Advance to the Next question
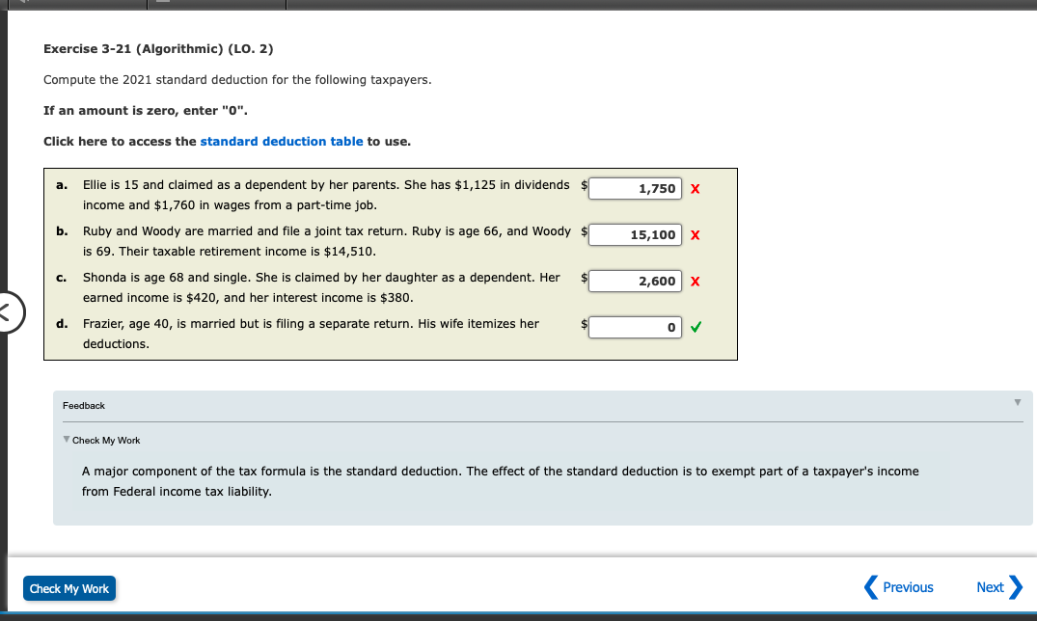This screenshot has height=621, width=1037. point(991,586)
